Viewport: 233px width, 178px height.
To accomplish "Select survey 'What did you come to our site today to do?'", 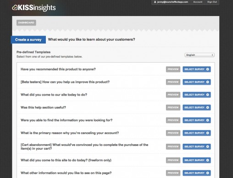I will (x=197, y=95).
